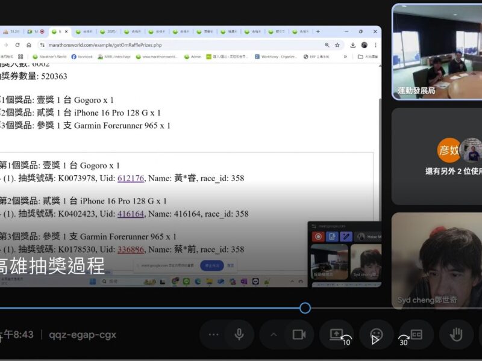Open Microsoft Edge in the taskbar
The width and height of the screenshot is (482, 361).
[198, 282]
